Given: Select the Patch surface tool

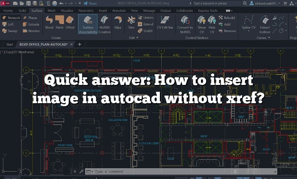Looking at the screenshot, I should click(x=59, y=22).
